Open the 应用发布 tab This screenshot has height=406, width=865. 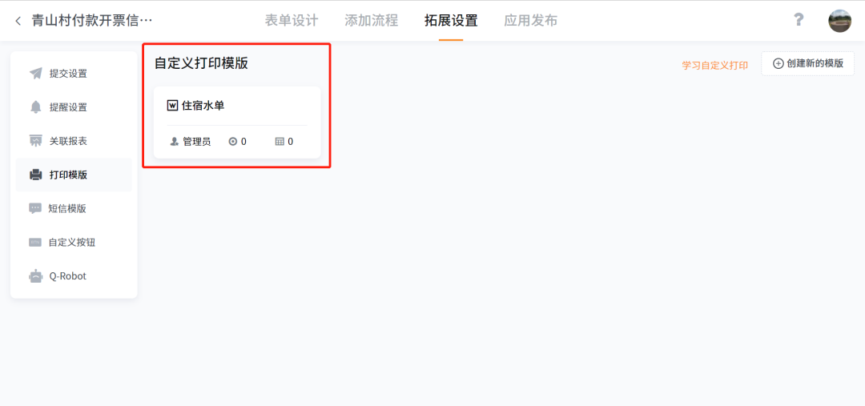[531, 21]
